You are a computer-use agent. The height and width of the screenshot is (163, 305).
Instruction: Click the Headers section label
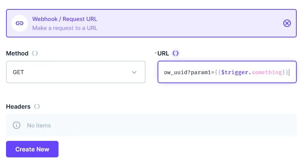tap(18, 106)
